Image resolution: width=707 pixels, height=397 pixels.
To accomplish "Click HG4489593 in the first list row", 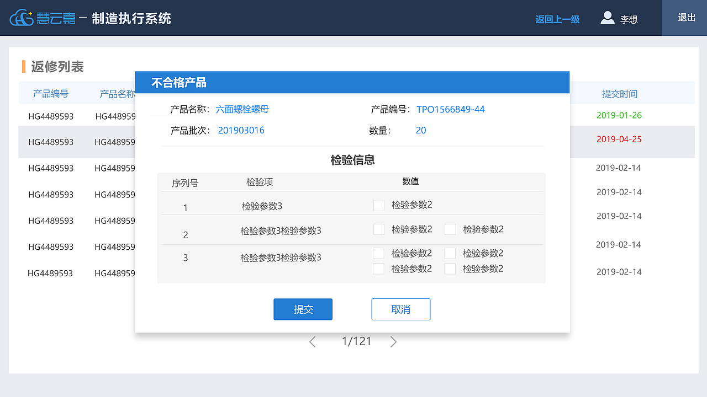I will pos(51,116).
